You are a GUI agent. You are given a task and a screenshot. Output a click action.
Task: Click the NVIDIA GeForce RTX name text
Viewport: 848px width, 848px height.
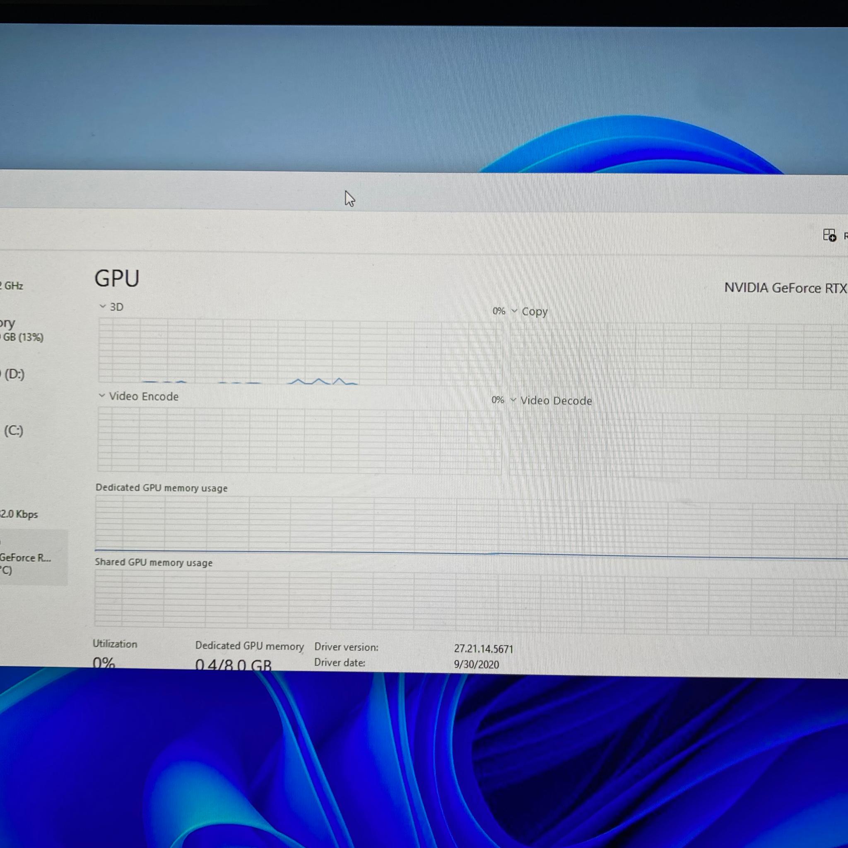point(785,288)
